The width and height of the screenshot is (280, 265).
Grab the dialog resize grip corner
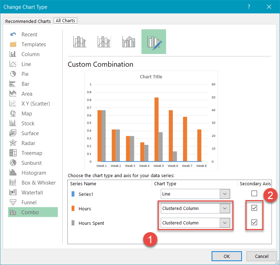coord(278,263)
